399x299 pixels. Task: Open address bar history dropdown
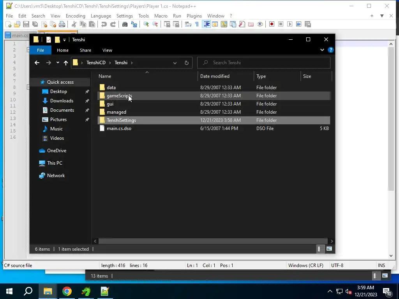point(175,63)
